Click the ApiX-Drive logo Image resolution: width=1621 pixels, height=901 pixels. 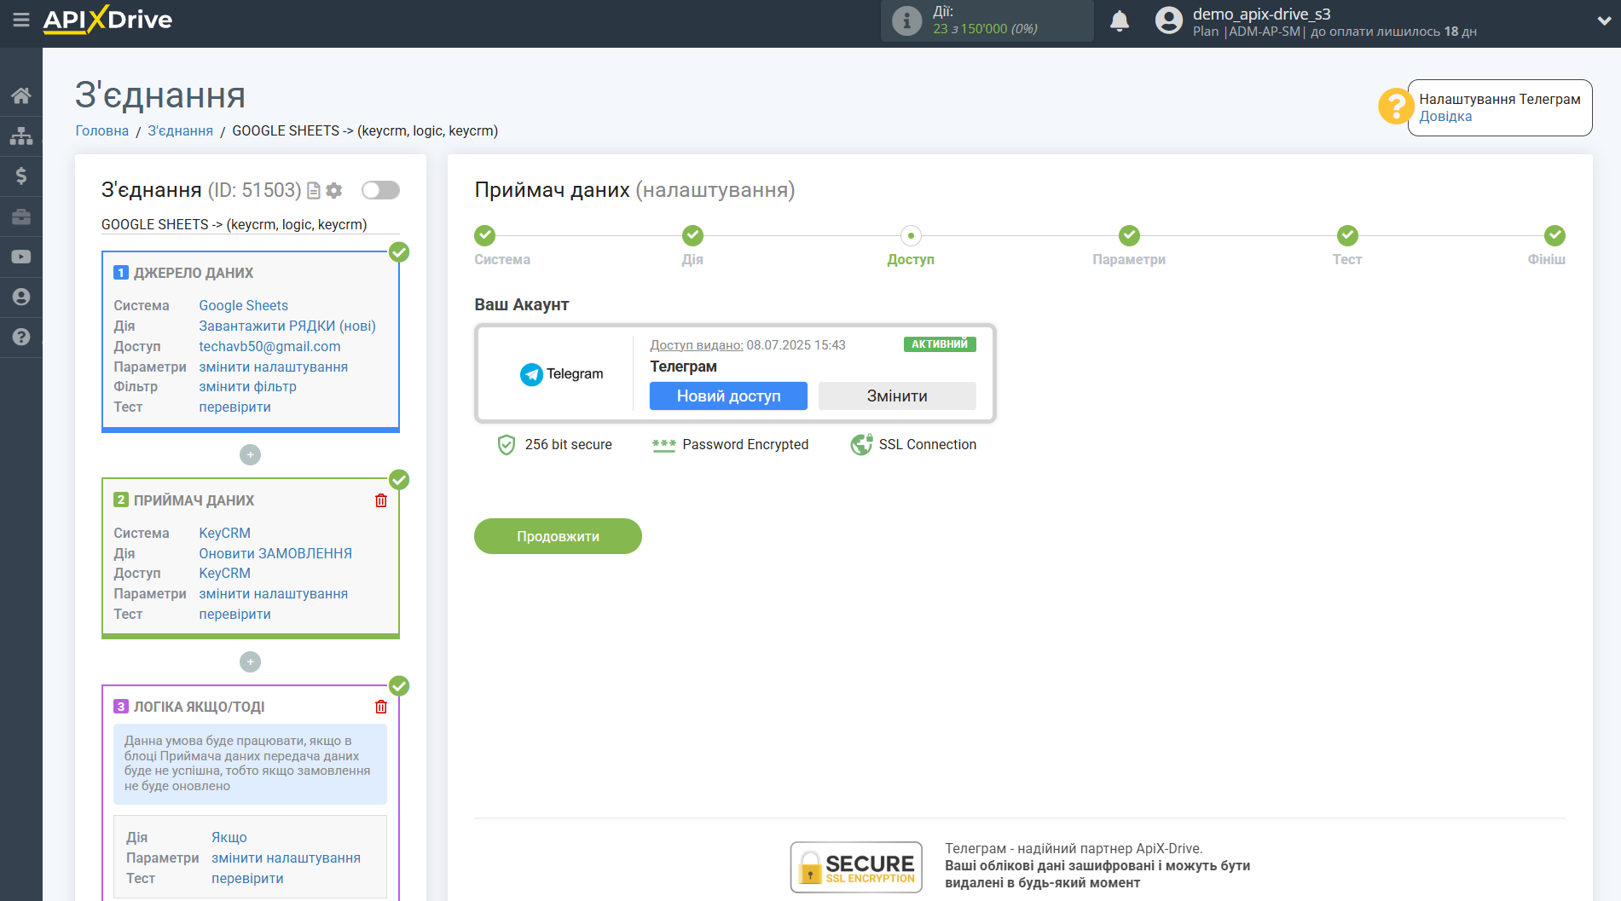point(107,19)
